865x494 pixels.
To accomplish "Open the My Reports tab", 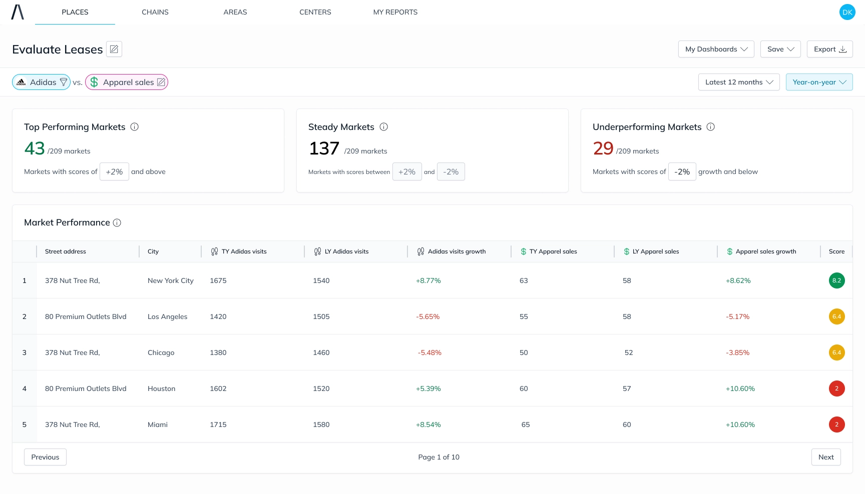I will 395,12.
